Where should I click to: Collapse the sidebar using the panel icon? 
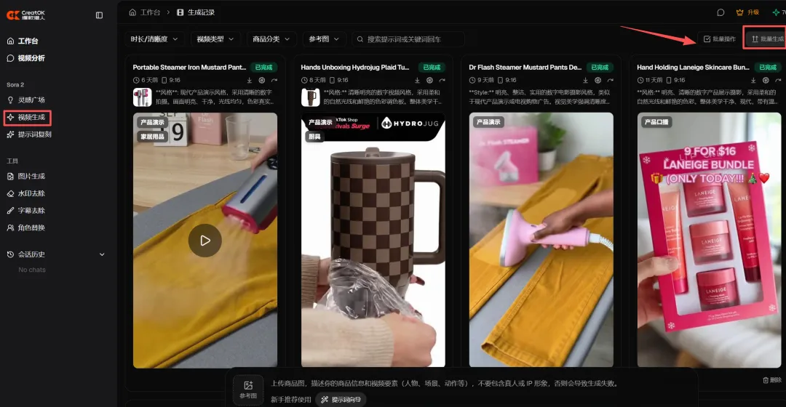(99, 15)
